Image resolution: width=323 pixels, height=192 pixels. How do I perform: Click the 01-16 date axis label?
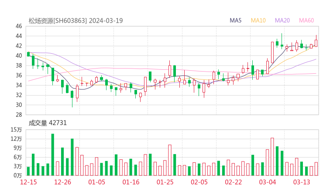[131, 182]
